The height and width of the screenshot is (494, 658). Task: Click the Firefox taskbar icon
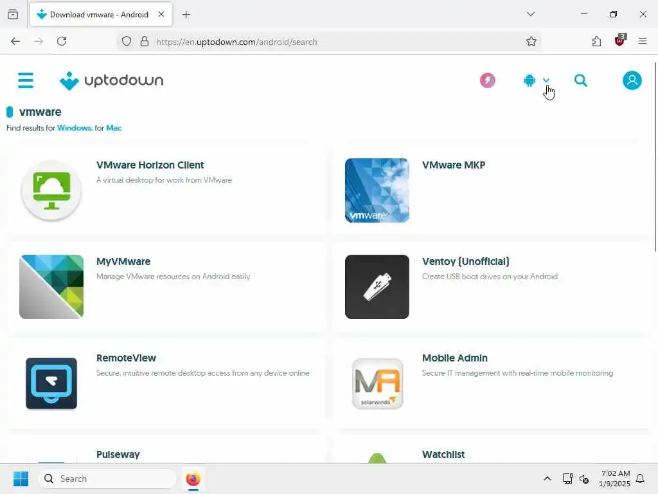[x=193, y=479]
